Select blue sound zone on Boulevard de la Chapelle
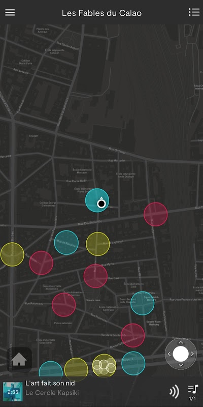Screen dimensions: 203x407 click(133, 363)
